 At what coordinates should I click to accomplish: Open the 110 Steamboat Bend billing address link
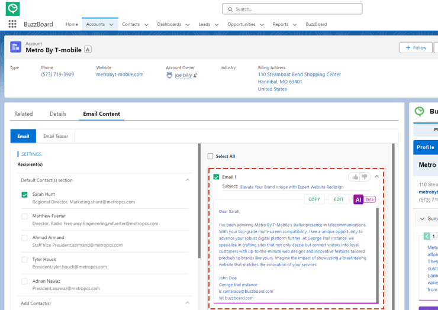point(299,82)
